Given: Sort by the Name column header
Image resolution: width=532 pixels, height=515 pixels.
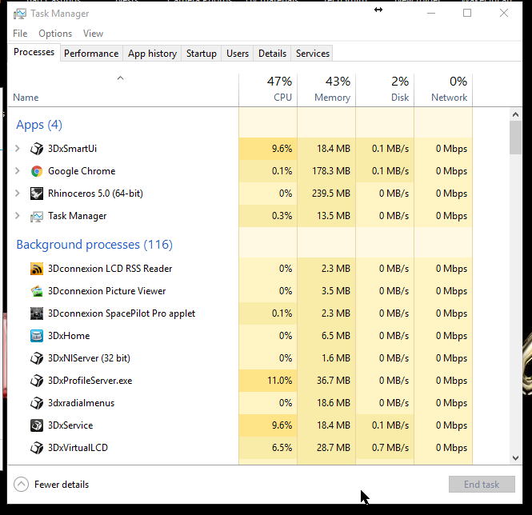Looking at the screenshot, I should [123, 90].
